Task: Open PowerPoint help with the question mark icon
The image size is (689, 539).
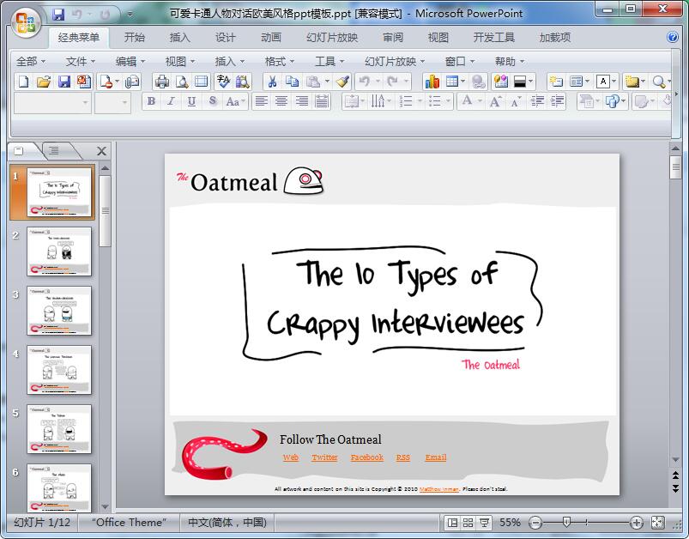Action: pos(673,37)
